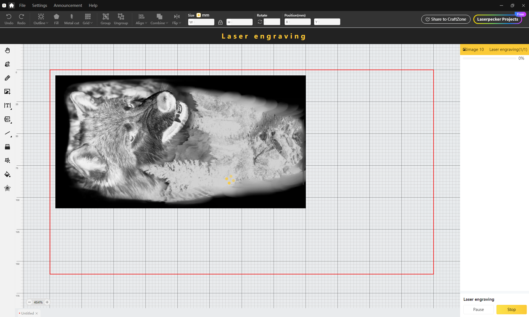This screenshot has height=317, width=529.
Task: Click the height H input field
Action: click(239, 22)
